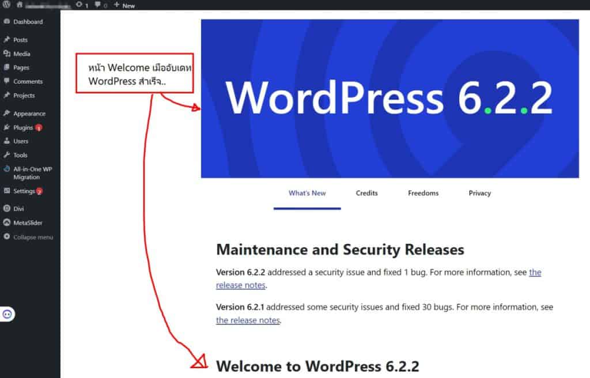Click the WordPress 6.2.2 banner image

(390, 99)
